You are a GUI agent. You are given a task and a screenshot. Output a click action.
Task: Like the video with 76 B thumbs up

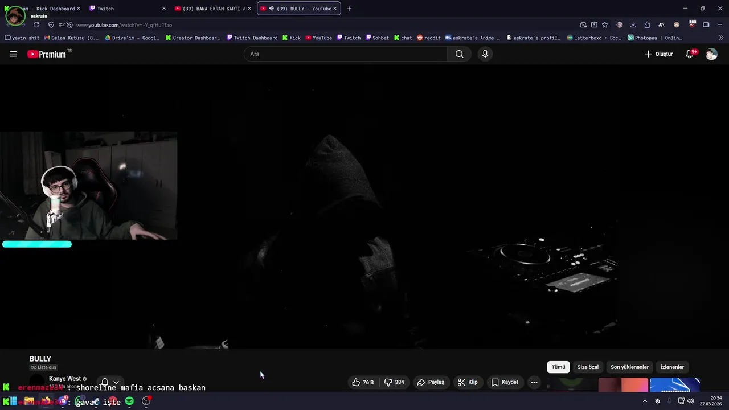(363, 382)
